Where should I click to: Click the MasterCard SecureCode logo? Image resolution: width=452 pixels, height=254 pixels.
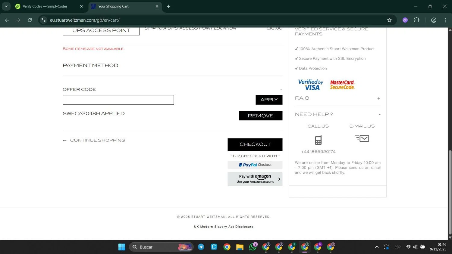[x=342, y=85]
